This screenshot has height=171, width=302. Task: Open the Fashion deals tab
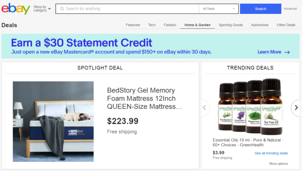(170, 25)
